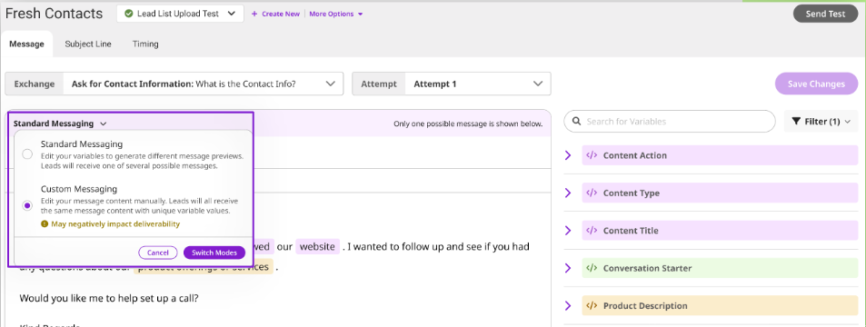Collapse the Standard Messaging mode dropdown

pyautogui.click(x=60, y=124)
